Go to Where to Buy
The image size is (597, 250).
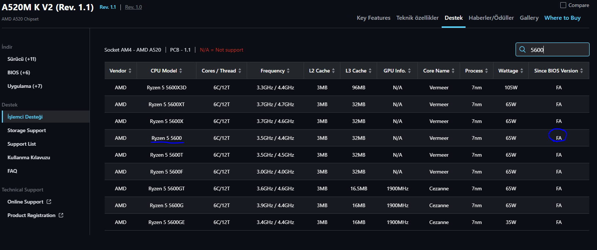562,18
